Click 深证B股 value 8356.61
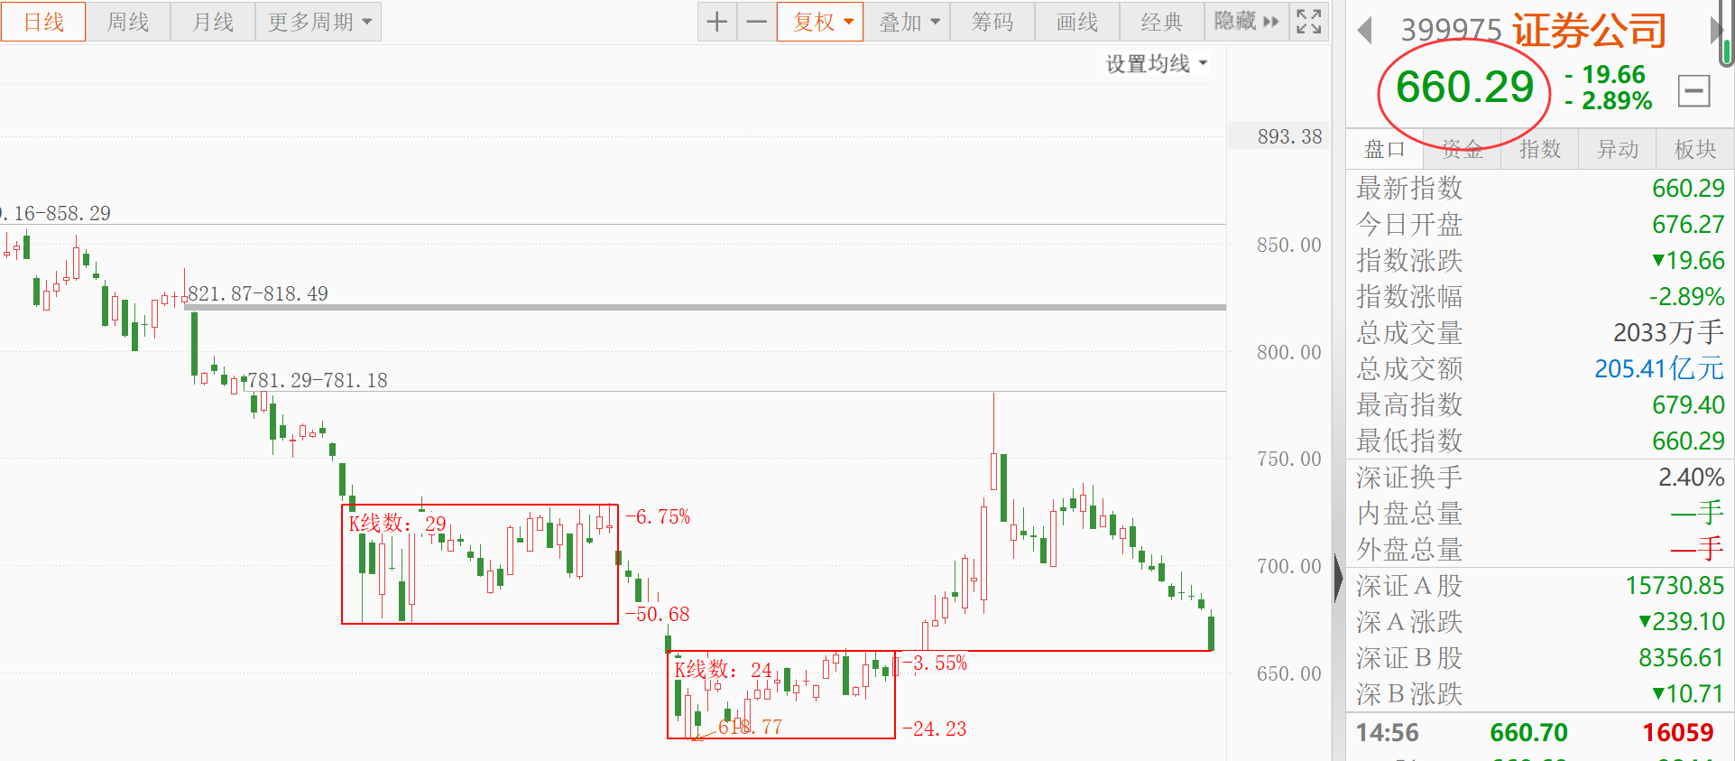Viewport: 1735px width, 761px height. tap(1682, 657)
